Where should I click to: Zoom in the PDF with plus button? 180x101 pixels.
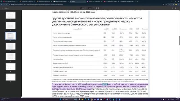tap(93, 8)
